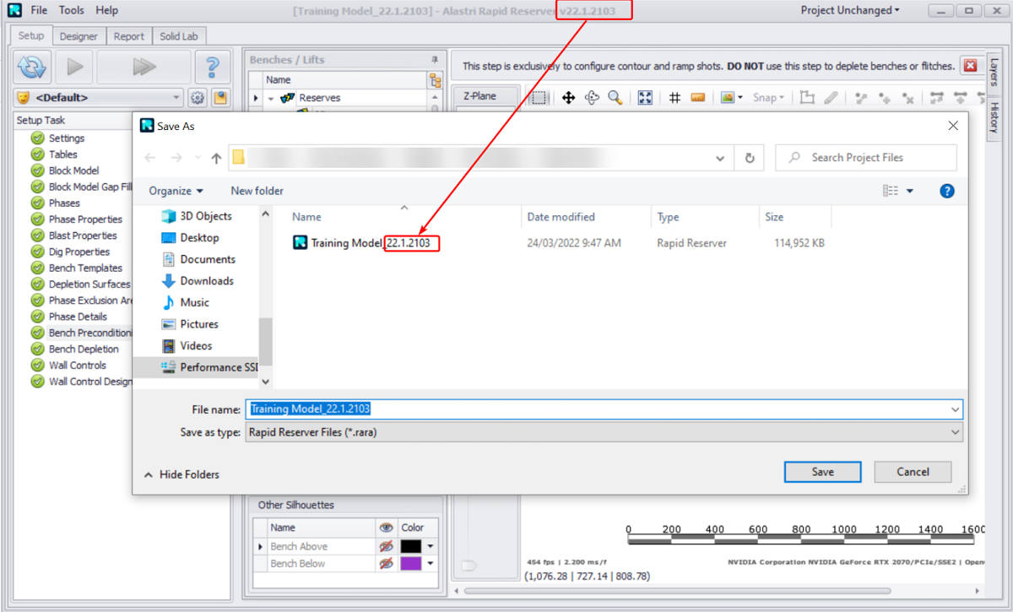This screenshot has width=1013, height=612.
Task: Switch to the Solid Lab tab
Action: point(180,36)
